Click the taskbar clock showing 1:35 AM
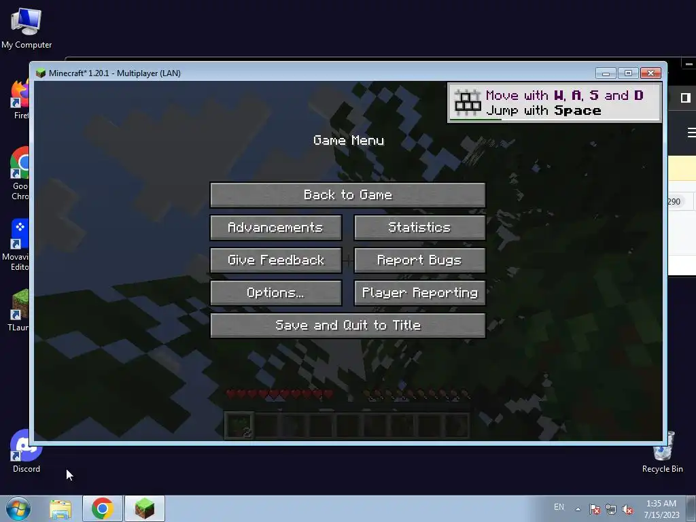 661,509
